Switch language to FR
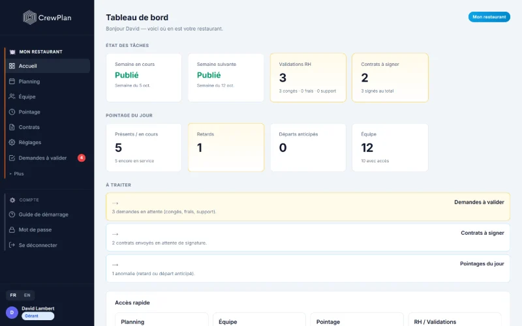The height and width of the screenshot is (326, 522). coord(13,295)
